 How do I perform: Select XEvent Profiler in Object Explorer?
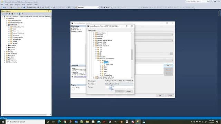point(12,62)
